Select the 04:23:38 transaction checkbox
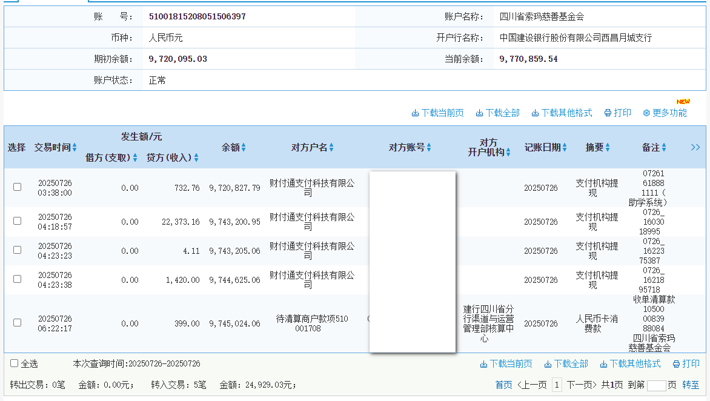 (17, 279)
